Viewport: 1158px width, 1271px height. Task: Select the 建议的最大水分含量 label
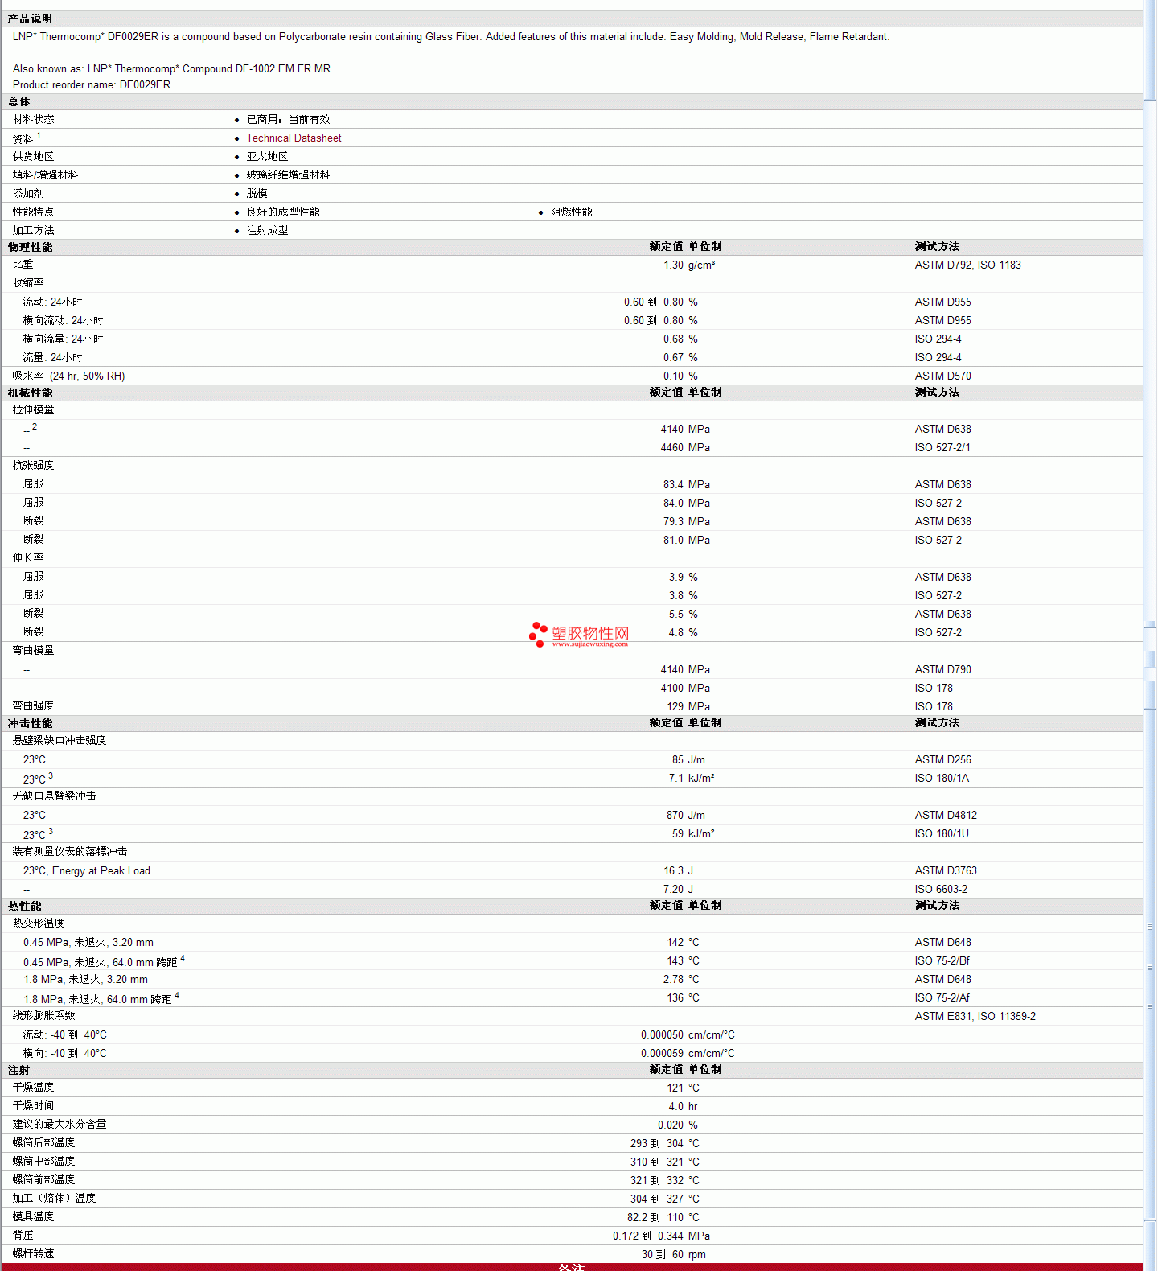[x=59, y=1124]
